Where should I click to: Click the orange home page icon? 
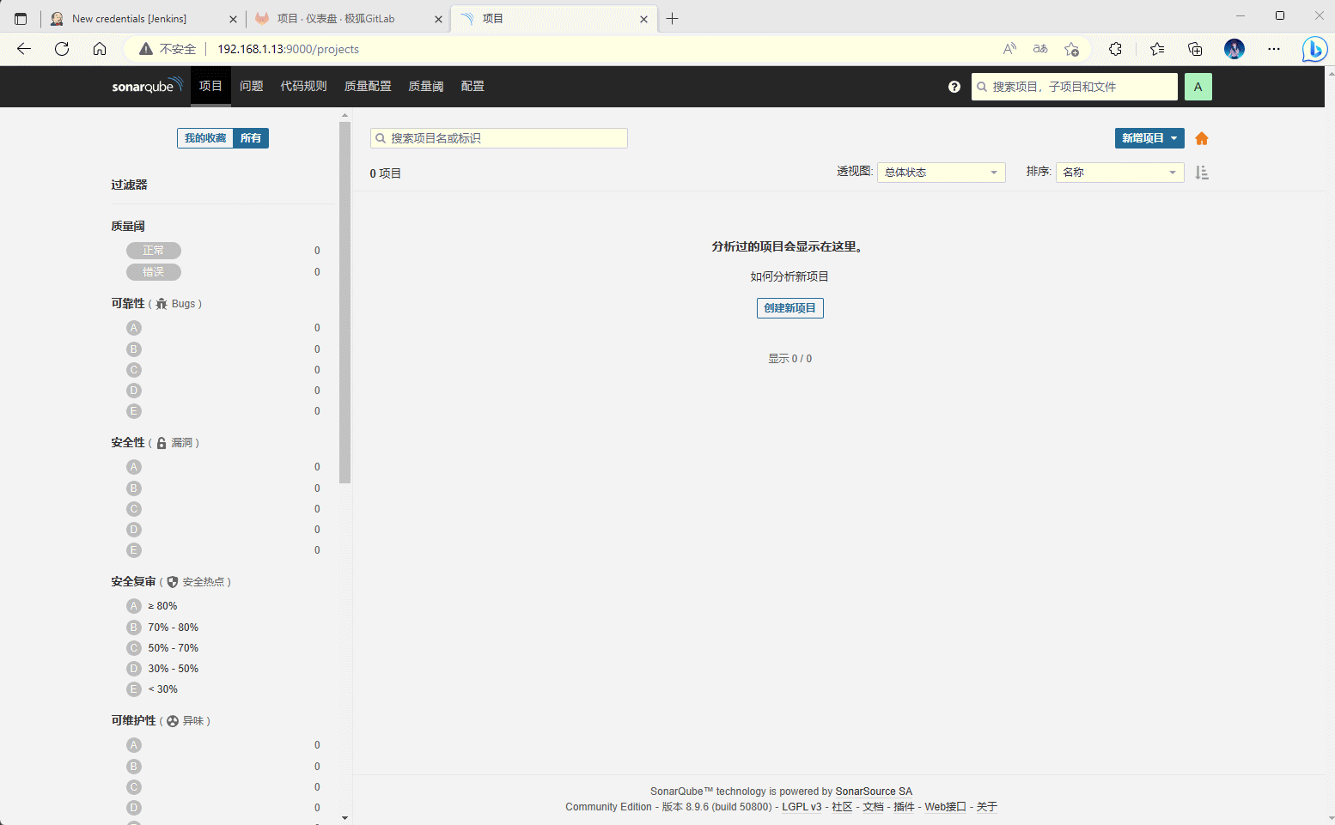[1202, 138]
